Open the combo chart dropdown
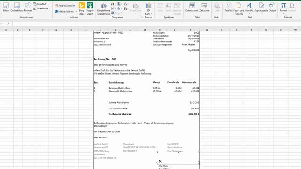 pos(126,8)
